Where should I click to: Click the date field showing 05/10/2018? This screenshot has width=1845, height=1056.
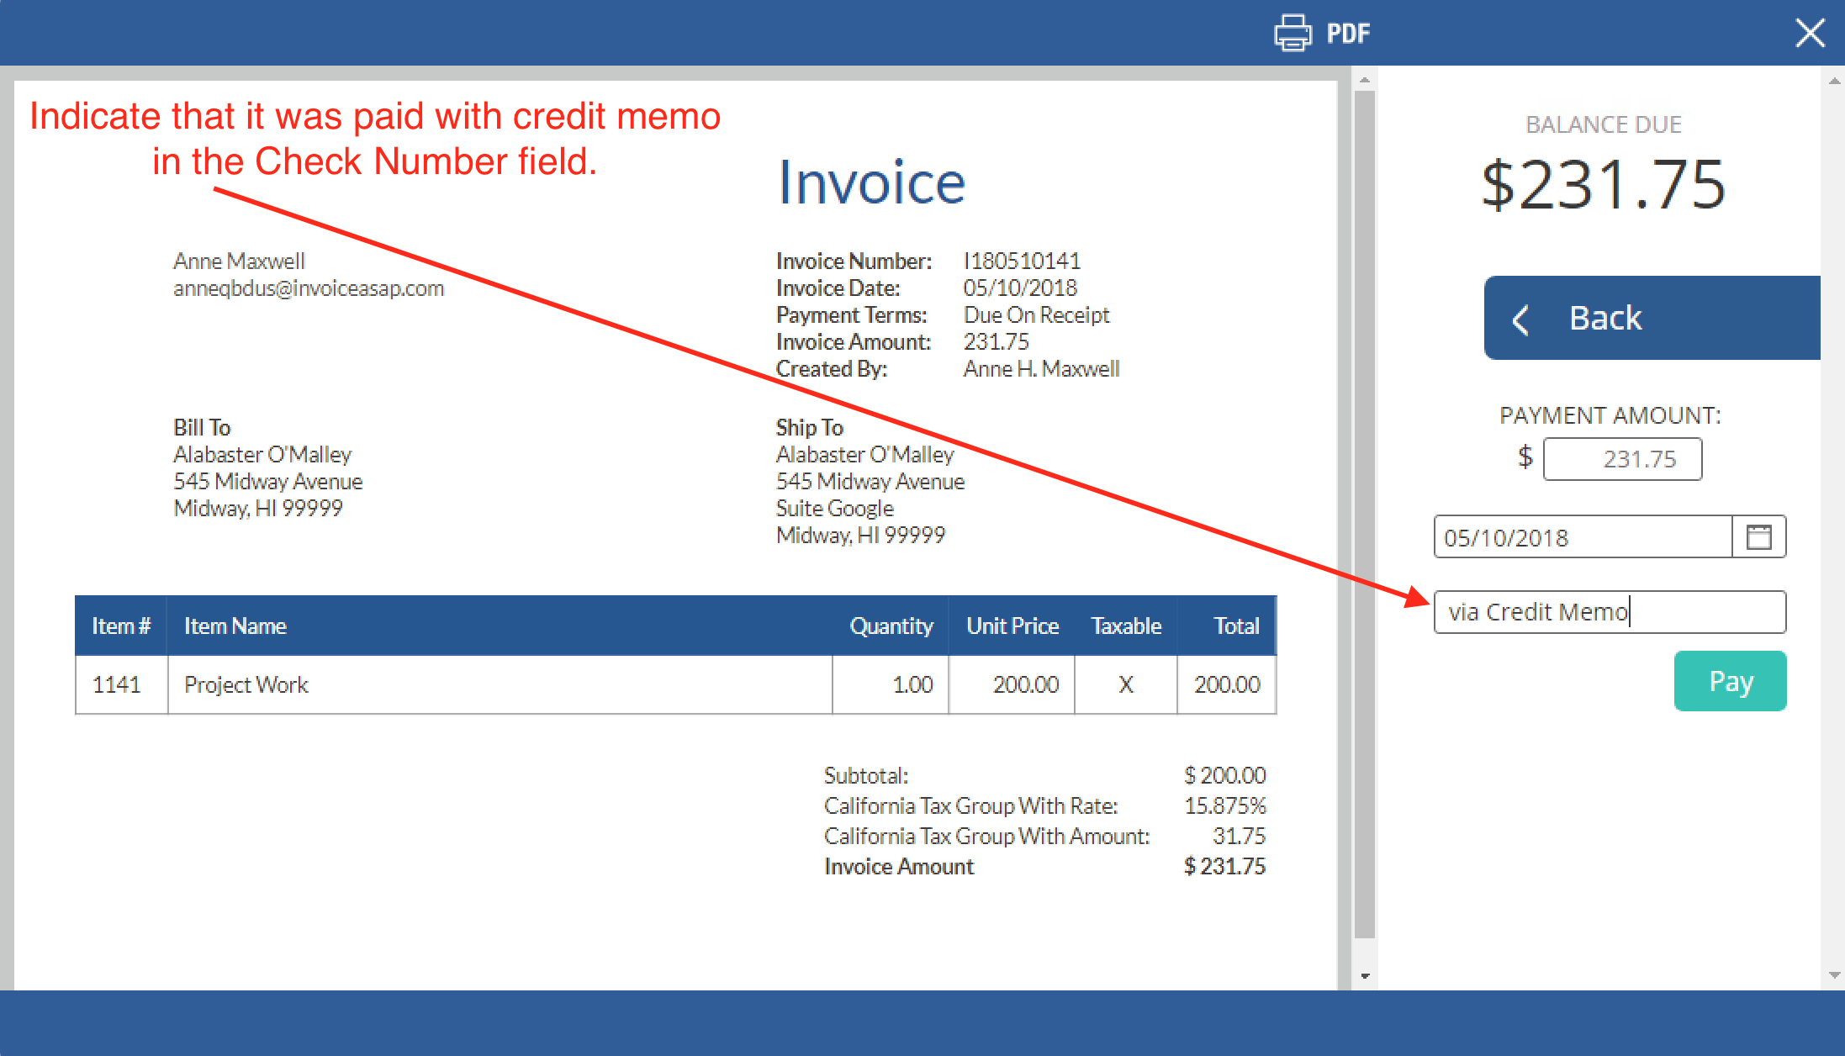1583,536
